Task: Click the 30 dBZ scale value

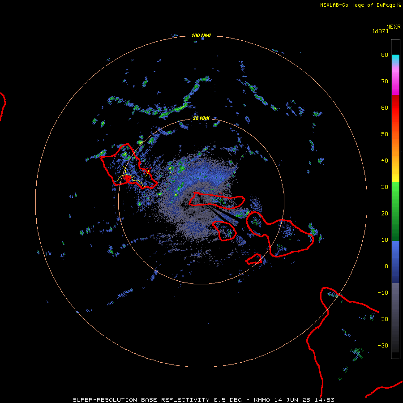Action: (x=385, y=187)
